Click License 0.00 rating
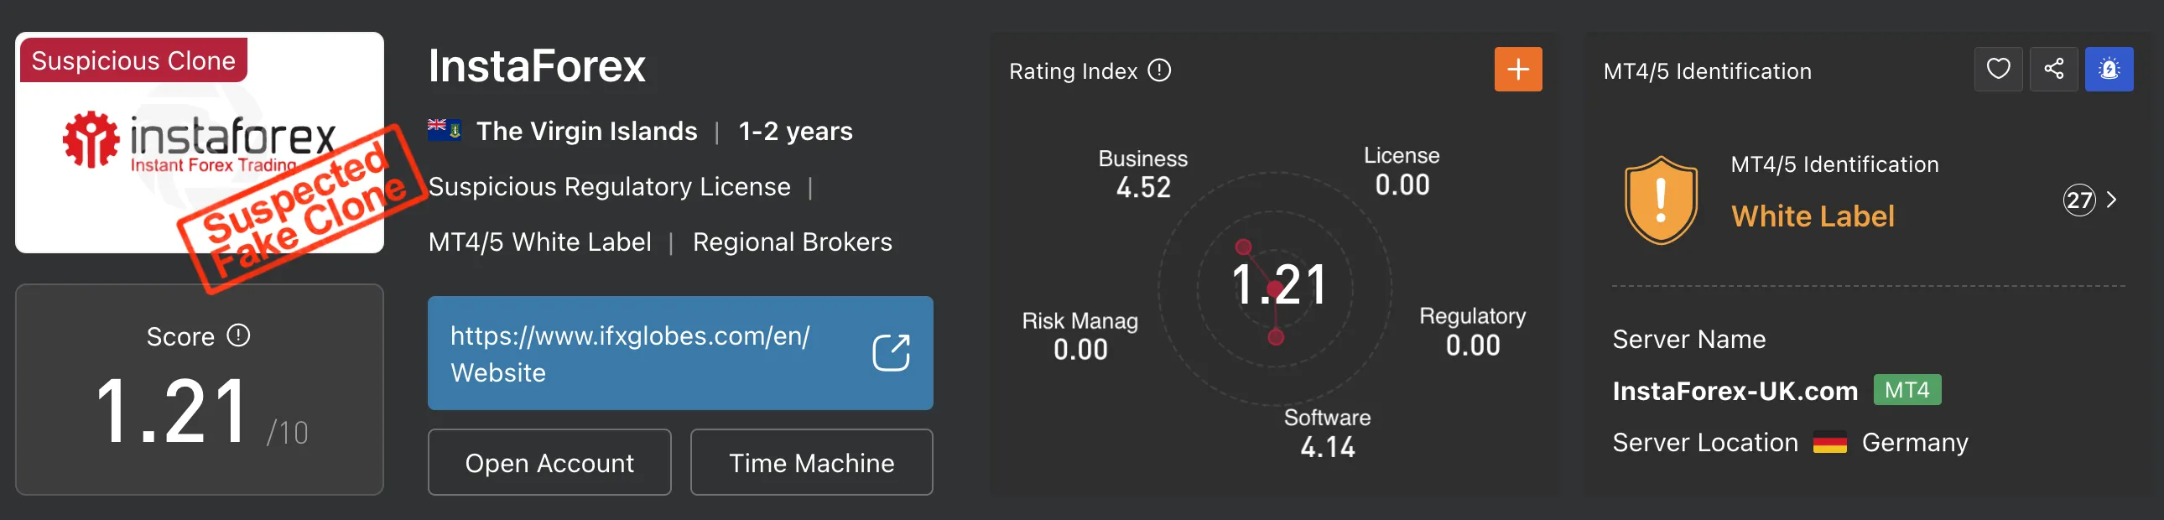 [x=1402, y=171]
